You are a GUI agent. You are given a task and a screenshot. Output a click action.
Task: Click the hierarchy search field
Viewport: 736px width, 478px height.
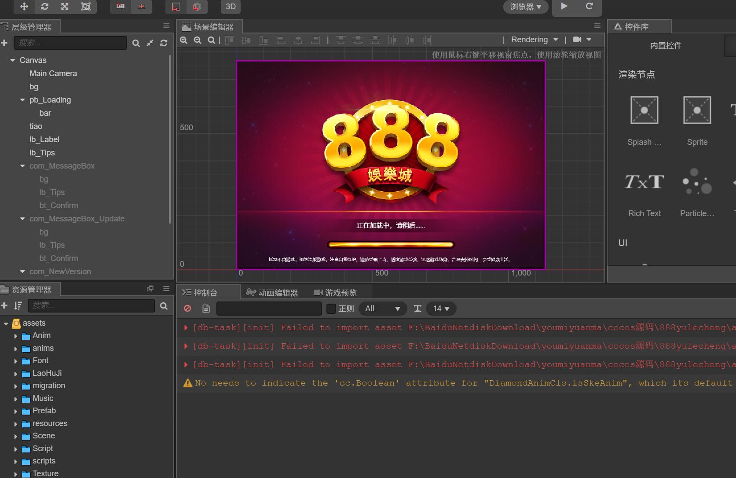coord(70,43)
